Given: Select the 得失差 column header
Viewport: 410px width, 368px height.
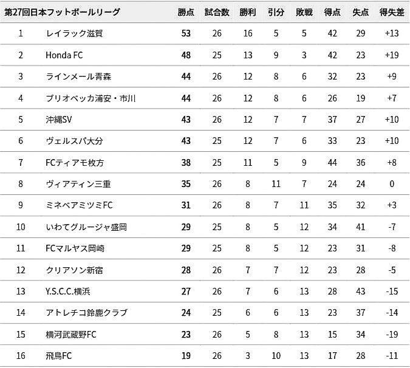Looking at the screenshot, I should pyautogui.click(x=391, y=12).
